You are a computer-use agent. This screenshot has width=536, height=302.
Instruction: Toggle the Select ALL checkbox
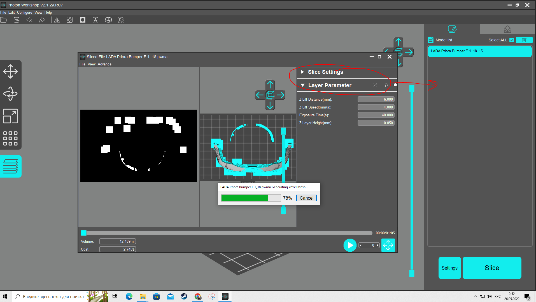point(512,40)
